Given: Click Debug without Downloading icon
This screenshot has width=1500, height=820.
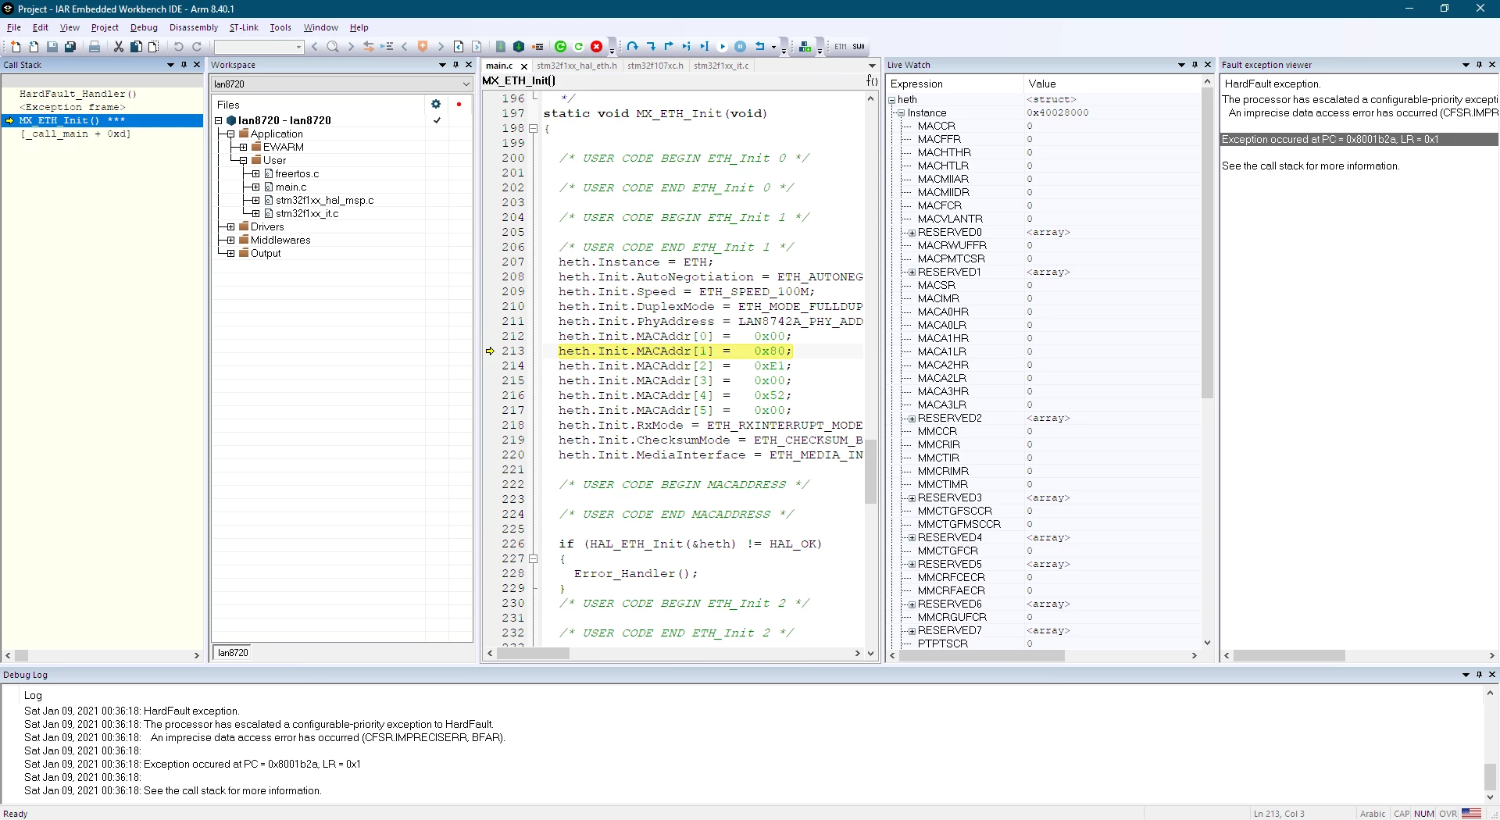Looking at the screenshot, I should (579, 47).
